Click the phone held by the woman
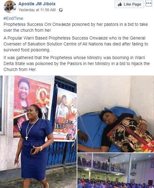The height and width of the screenshot is (188, 154). [32, 151]
